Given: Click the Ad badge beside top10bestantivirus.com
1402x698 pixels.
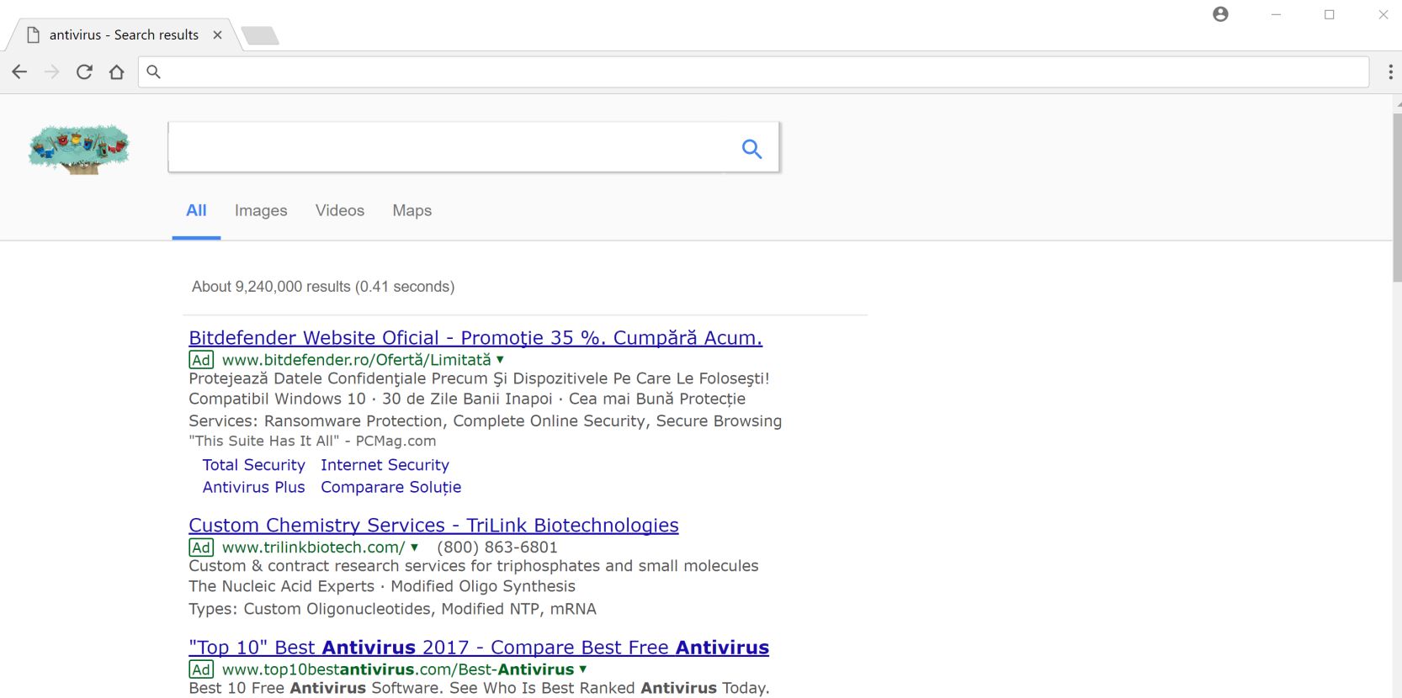Looking at the screenshot, I should tap(201, 669).
